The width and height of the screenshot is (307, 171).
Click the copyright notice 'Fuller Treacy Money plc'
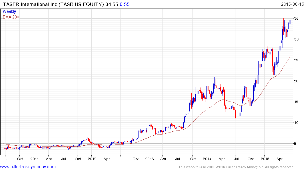tap(245, 167)
